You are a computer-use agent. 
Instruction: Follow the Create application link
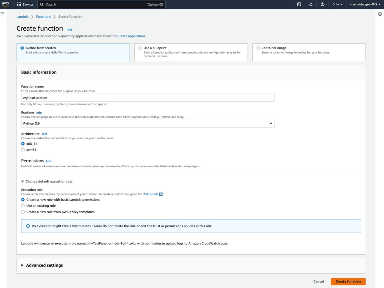point(131,36)
